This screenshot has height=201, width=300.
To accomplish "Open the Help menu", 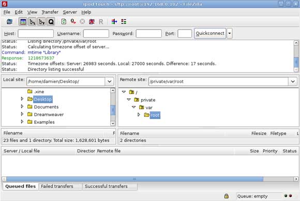I will [86, 12].
